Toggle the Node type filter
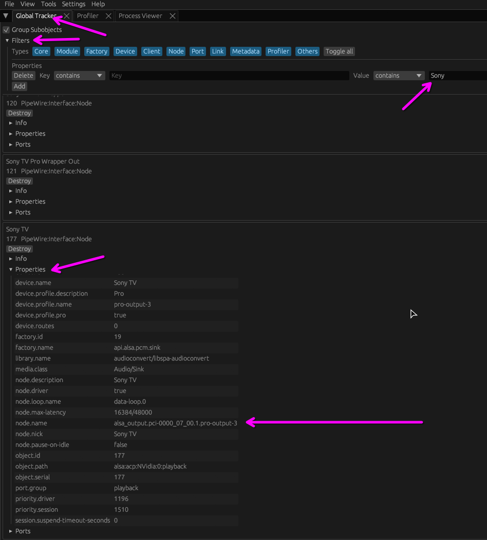487x540 pixels. (x=176, y=51)
